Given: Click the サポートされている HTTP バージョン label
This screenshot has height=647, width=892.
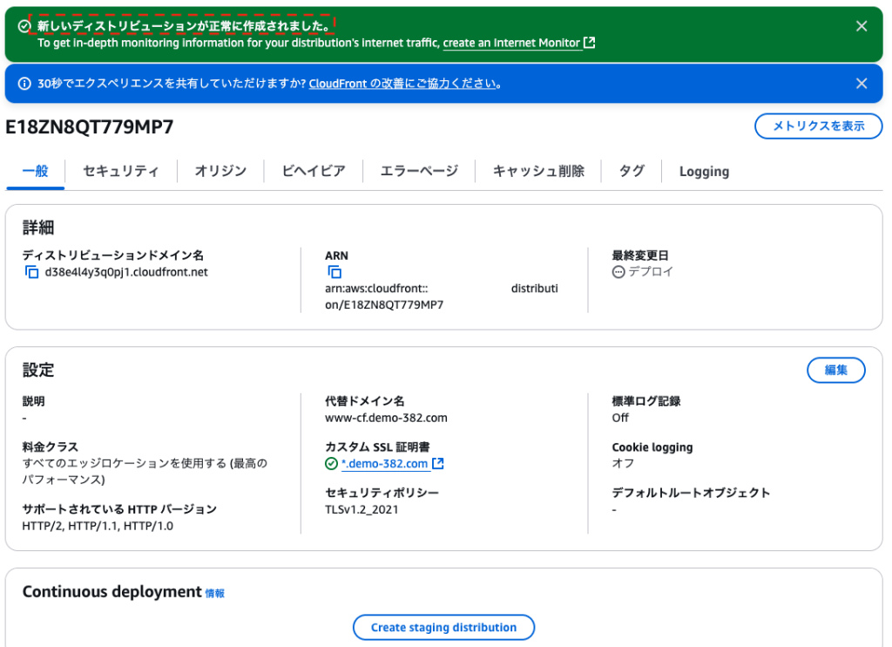Looking at the screenshot, I should (x=119, y=509).
